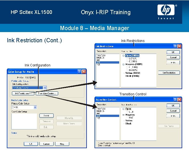
Task: Click the Move Down button
Action: (x=69, y=123)
